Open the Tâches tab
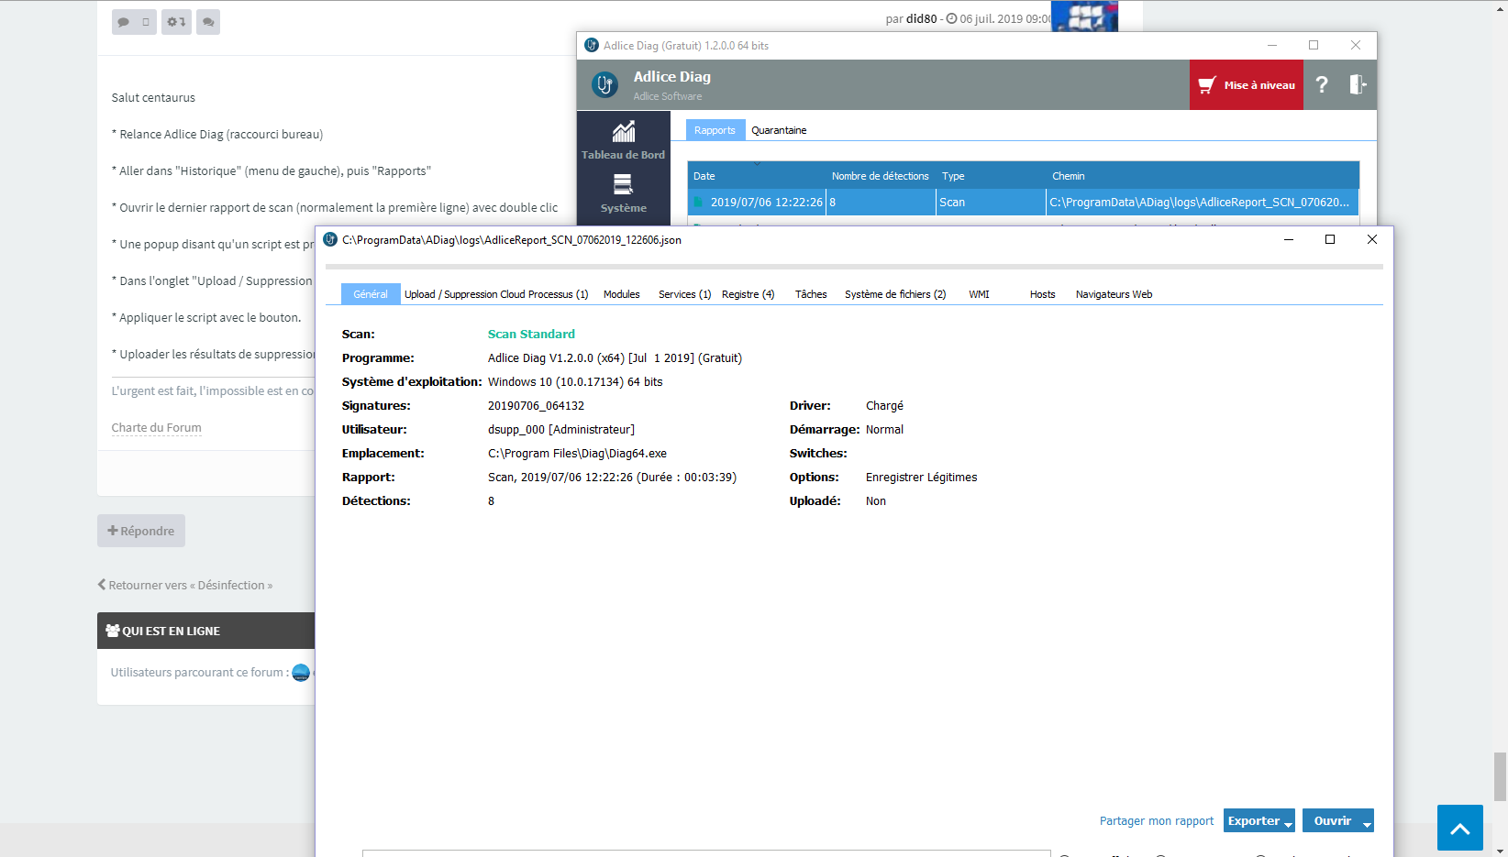 pyautogui.click(x=811, y=294)
